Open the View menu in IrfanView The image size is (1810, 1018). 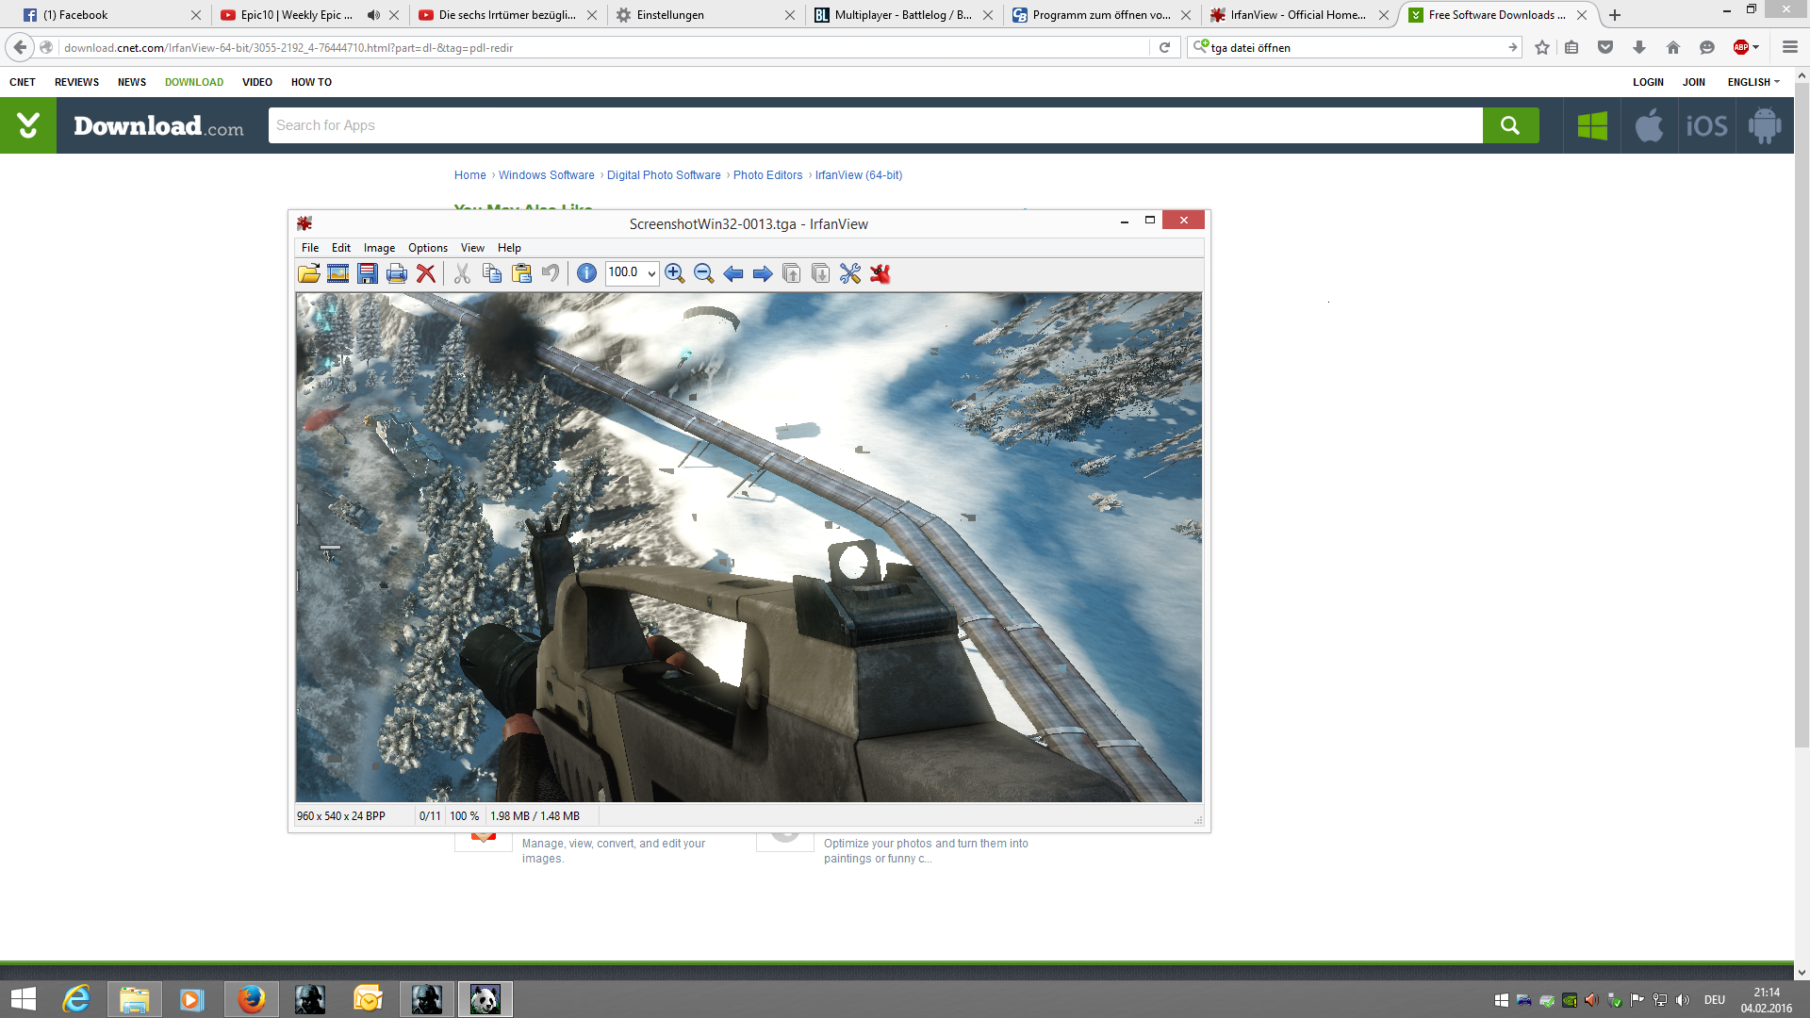472,248
